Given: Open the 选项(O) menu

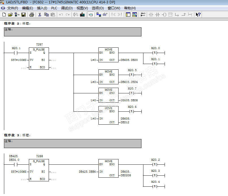Looking at the screenshot, I should tap(98, 8).
